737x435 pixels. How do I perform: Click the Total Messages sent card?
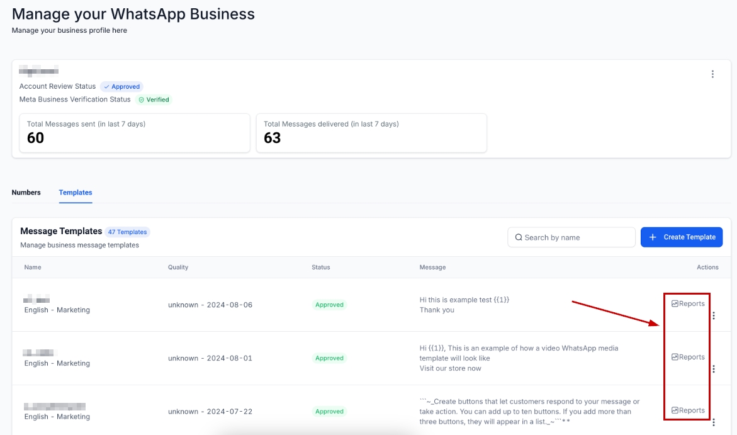[x=135, y=133]
